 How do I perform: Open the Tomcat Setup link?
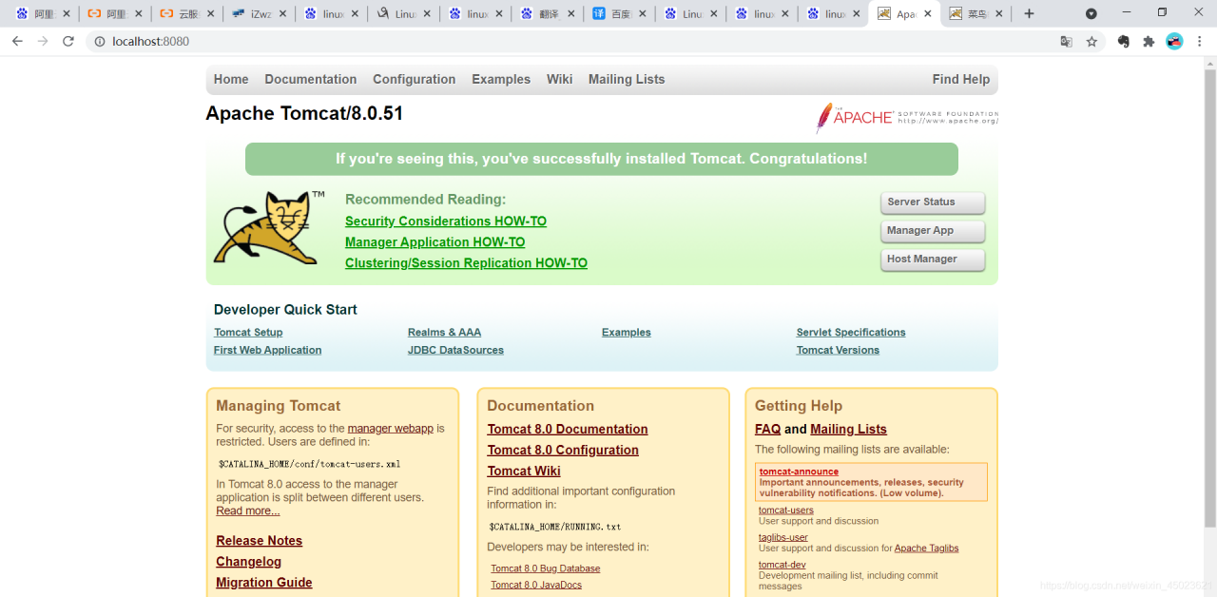[248, 333]
